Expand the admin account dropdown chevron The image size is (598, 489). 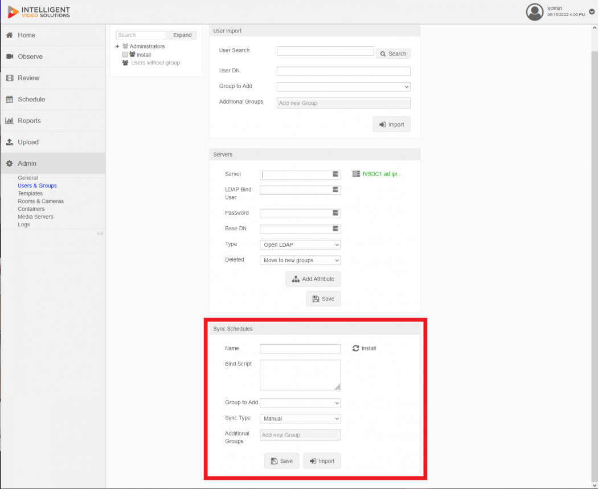point(592,12)
